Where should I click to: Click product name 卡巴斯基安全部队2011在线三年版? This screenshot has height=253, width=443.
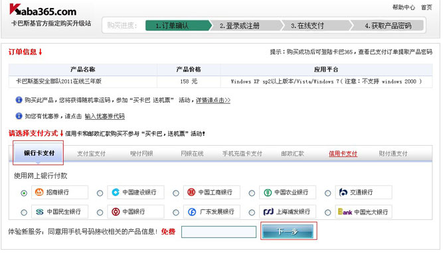[58, 81]
